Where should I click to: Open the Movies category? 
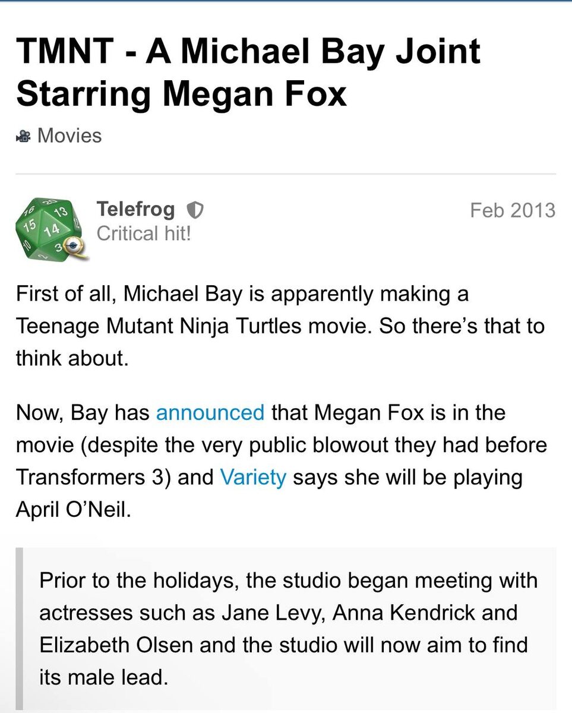[x=69, y=135]
